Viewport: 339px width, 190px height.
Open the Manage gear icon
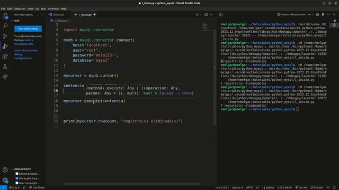click(5, 180)
